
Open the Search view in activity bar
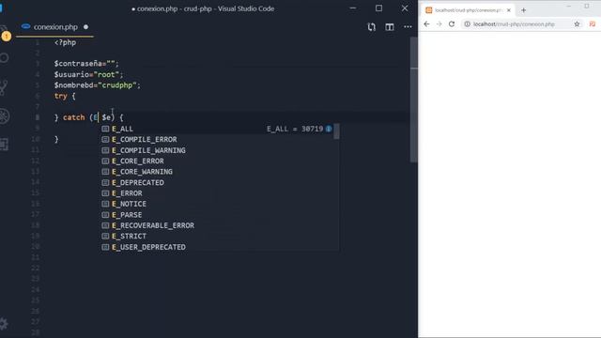point(4,58)
